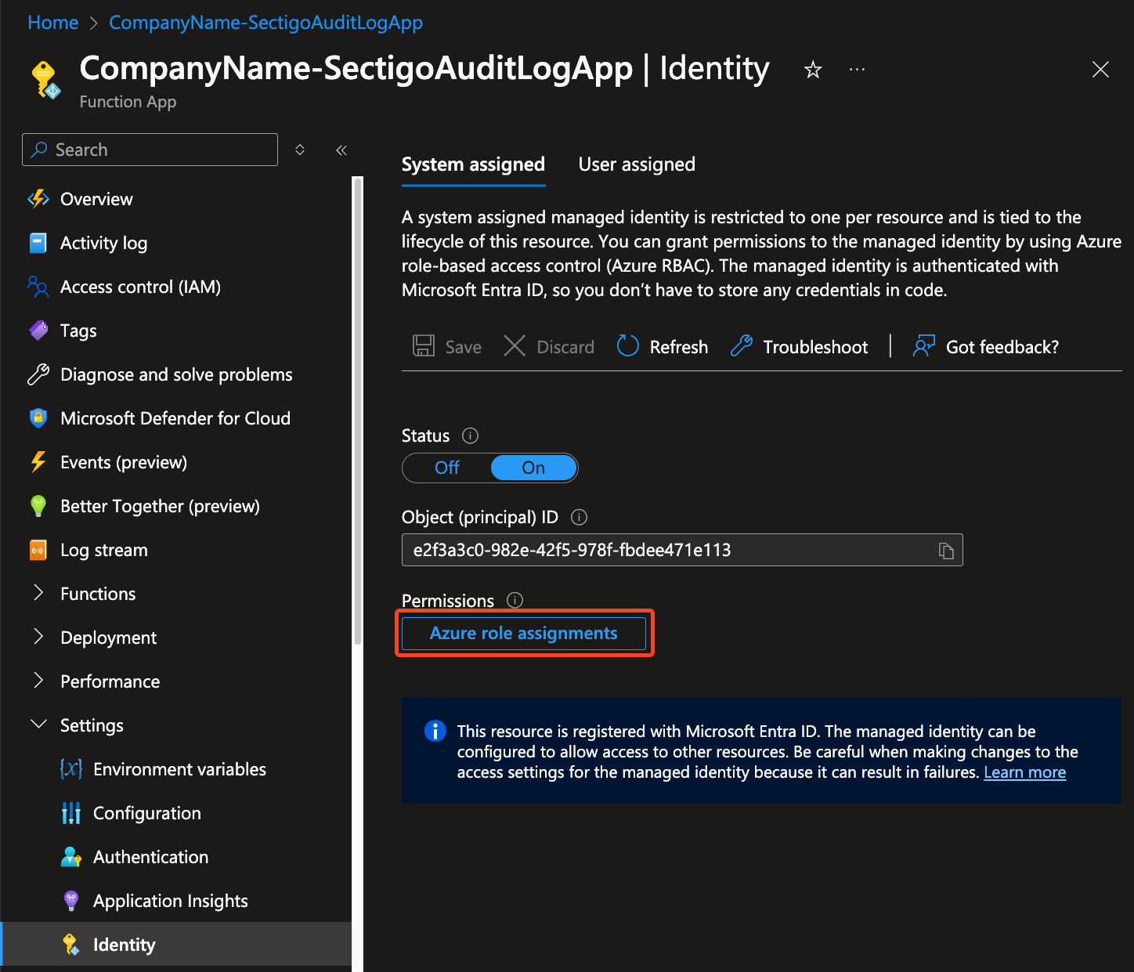
Task: Click the purple Tags icon
Action: [38, 331]
